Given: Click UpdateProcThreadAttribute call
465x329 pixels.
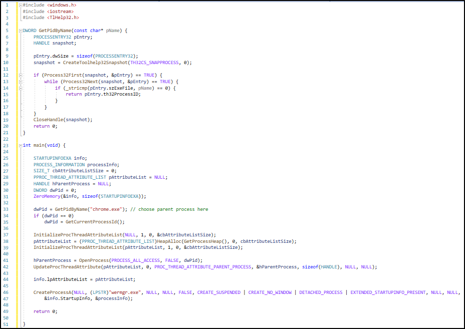Looking at the screenshot, I should 67,267.
